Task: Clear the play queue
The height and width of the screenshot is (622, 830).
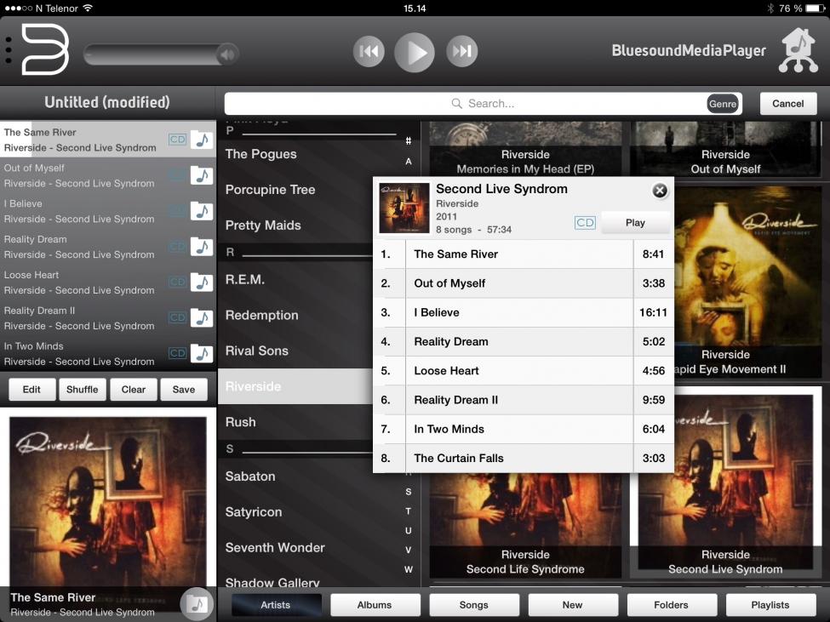Action: (x=134, y=389)
